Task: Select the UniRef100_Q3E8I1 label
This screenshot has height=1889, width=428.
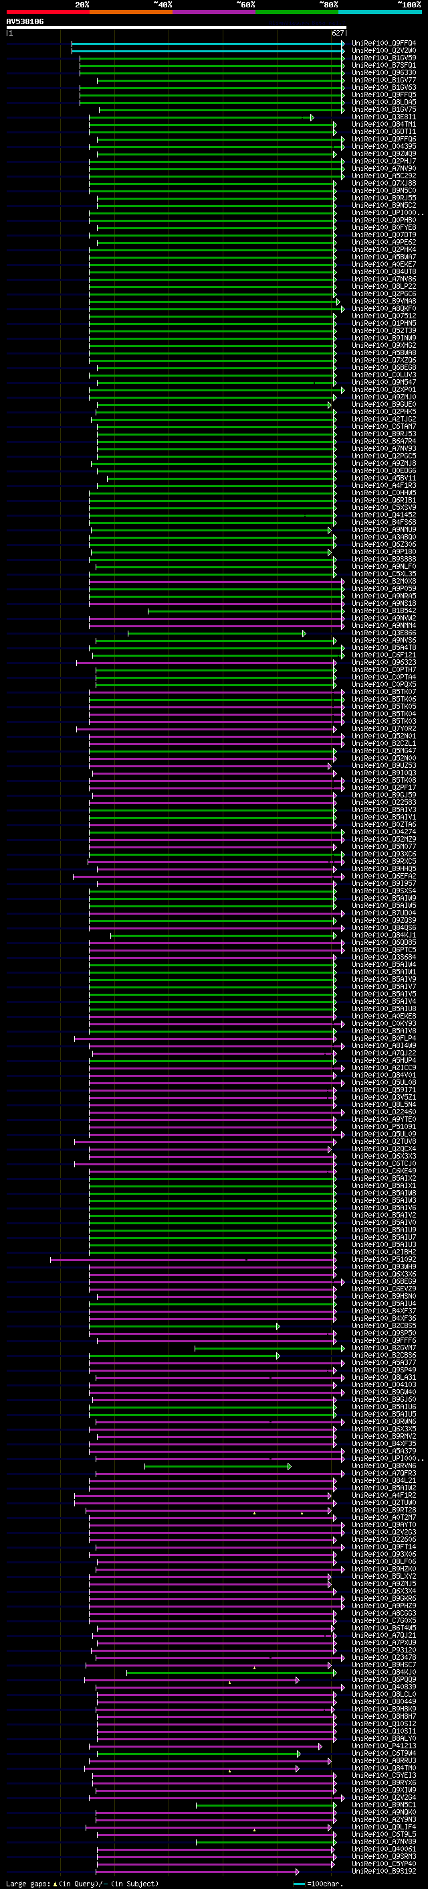Action: (x=384, y=117)
